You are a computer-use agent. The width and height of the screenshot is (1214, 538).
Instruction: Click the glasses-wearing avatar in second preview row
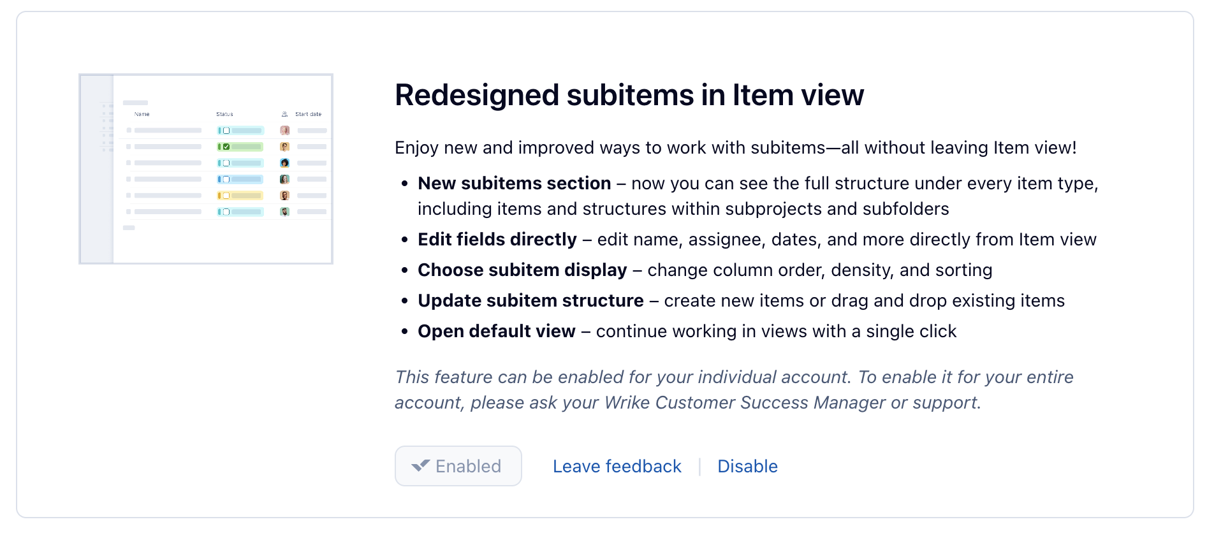point(284,147)
